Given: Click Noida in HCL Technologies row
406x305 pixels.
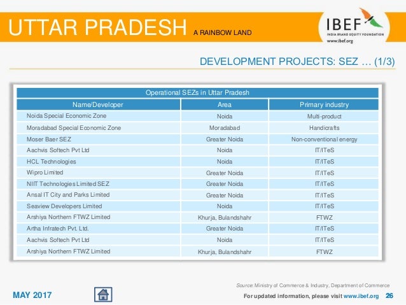Looking at the screenshot, I should (225, 162).
